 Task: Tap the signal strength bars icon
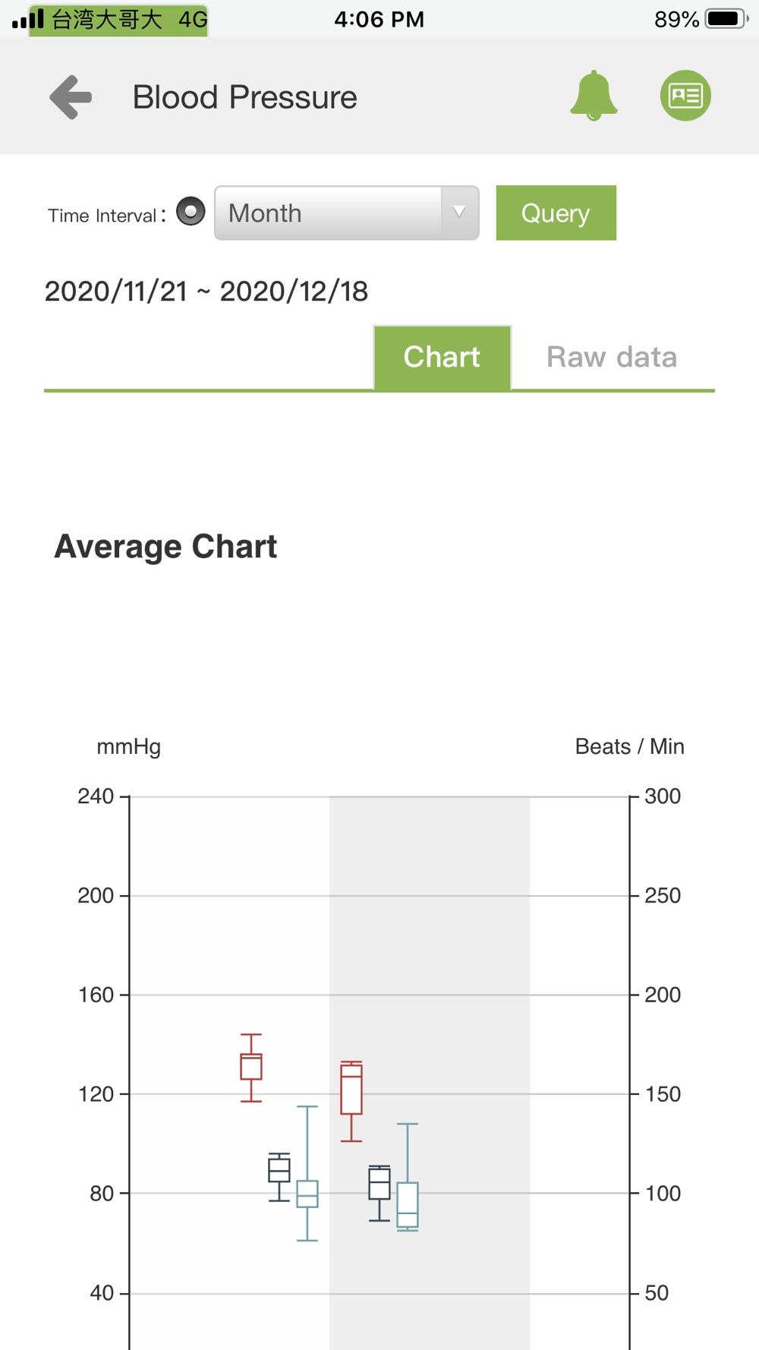[28, 19]
